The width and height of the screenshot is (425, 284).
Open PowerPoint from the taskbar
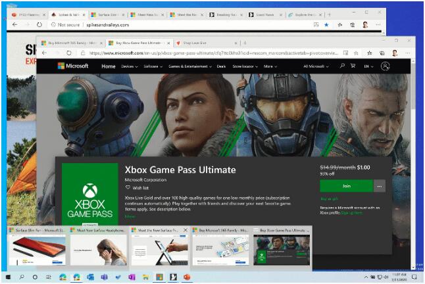(x=187, y=277)
